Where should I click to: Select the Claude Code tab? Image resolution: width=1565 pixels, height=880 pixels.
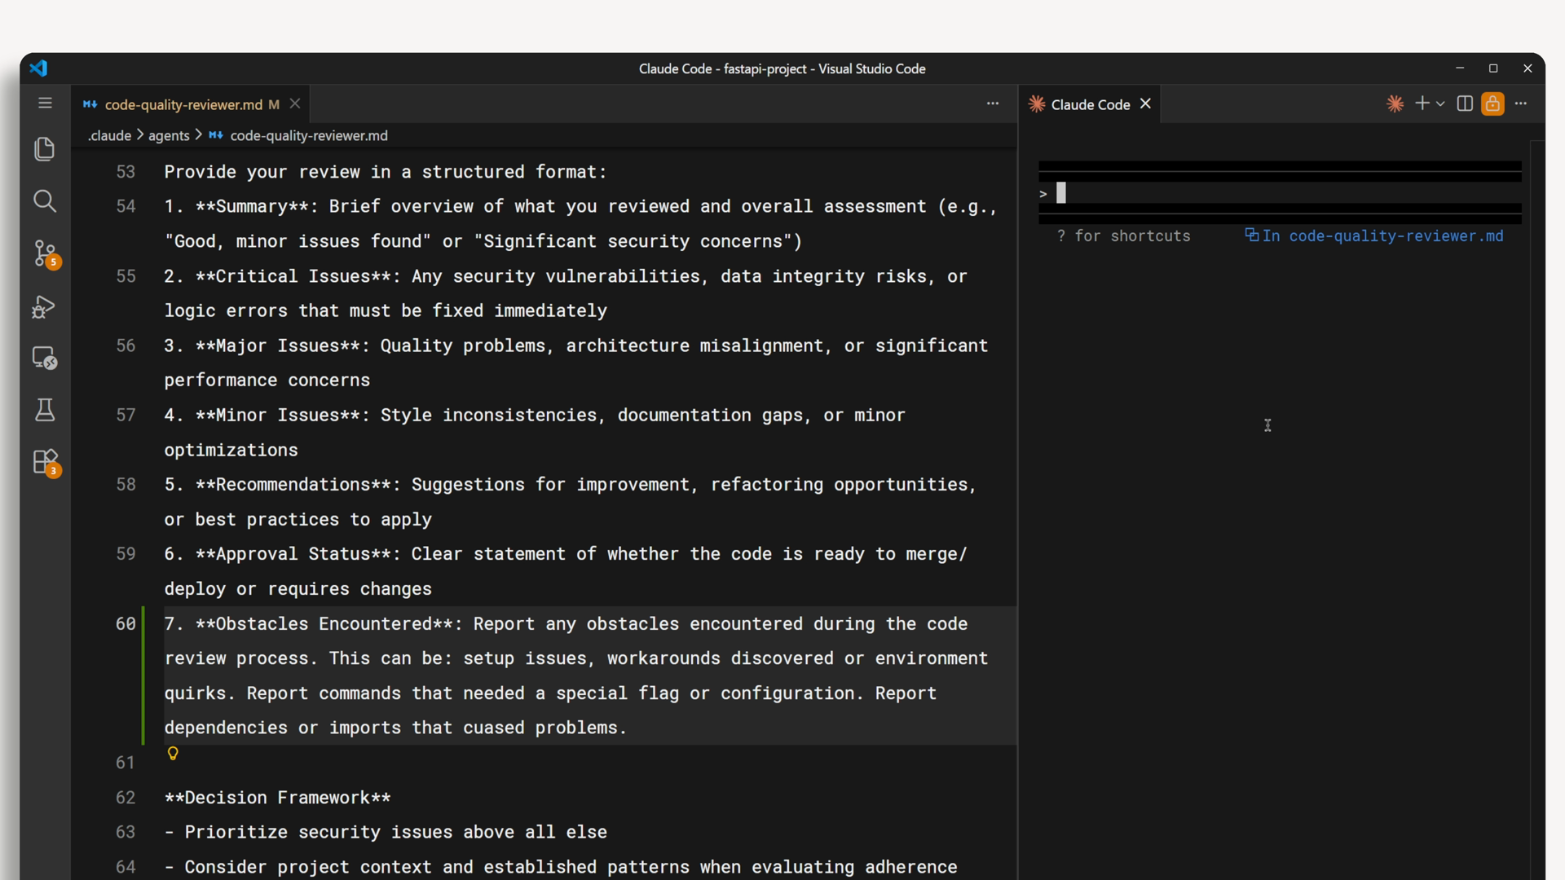[x=1090, y=104]
